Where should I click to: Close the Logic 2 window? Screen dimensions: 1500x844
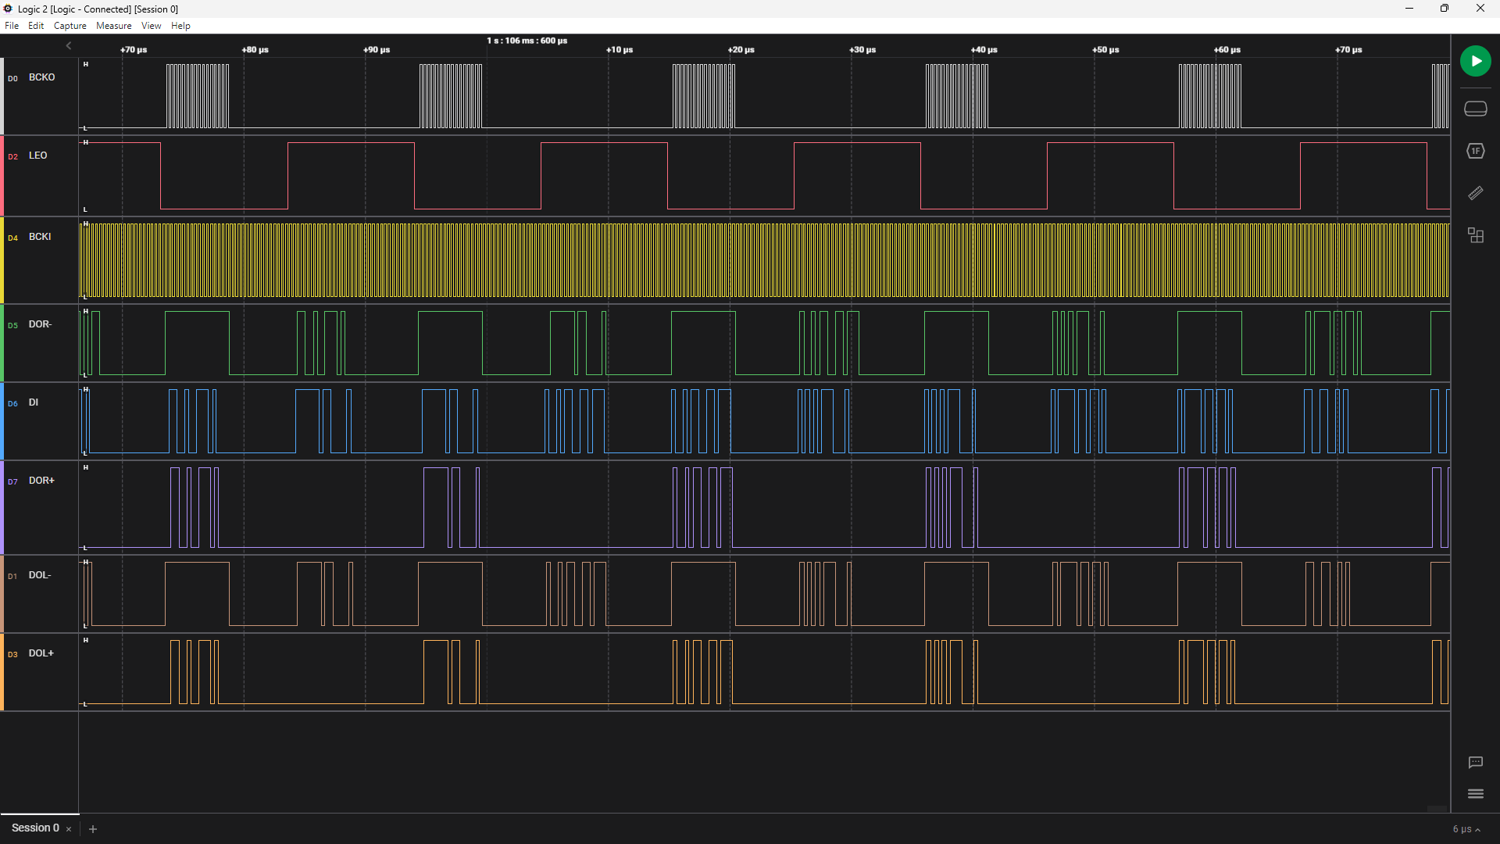(1480, 9)
